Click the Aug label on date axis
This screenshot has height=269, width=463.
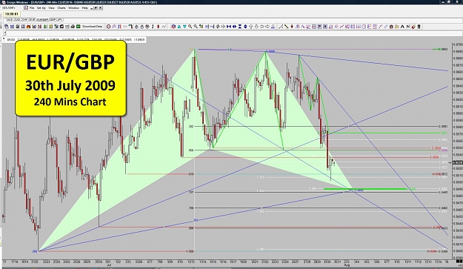pos(347,265)
